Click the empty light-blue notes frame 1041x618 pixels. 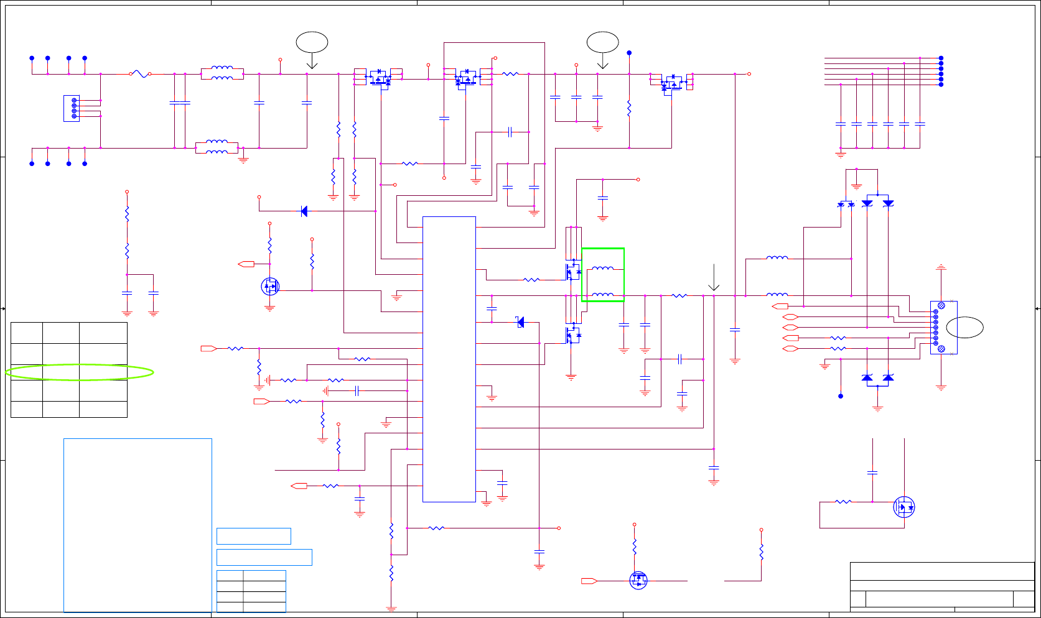pos(138,525)
